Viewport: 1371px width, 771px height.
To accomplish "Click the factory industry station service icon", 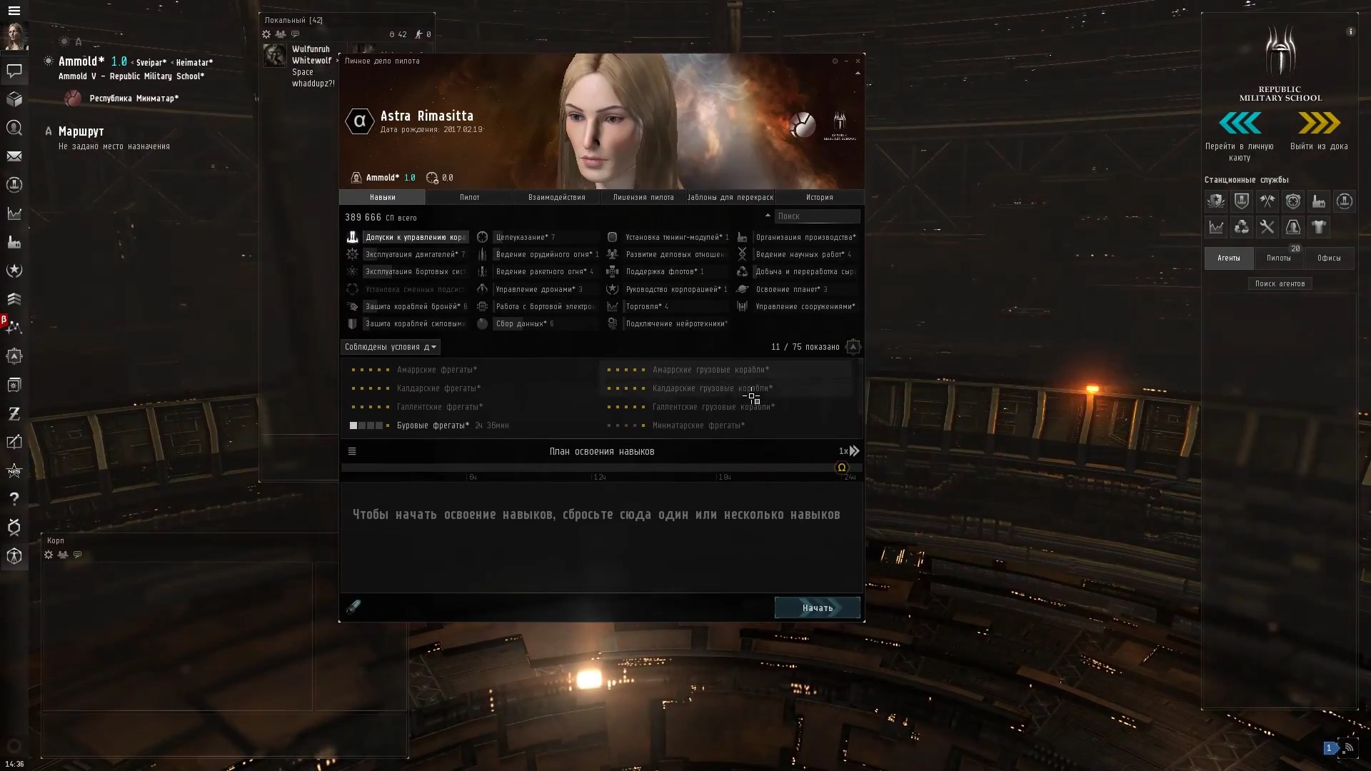I will tap(1319, 201).
